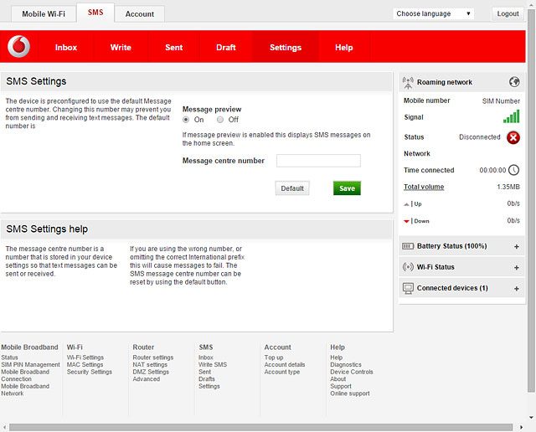536x432 pixels.
Task: Open the Write menu item
Action: 121,48
